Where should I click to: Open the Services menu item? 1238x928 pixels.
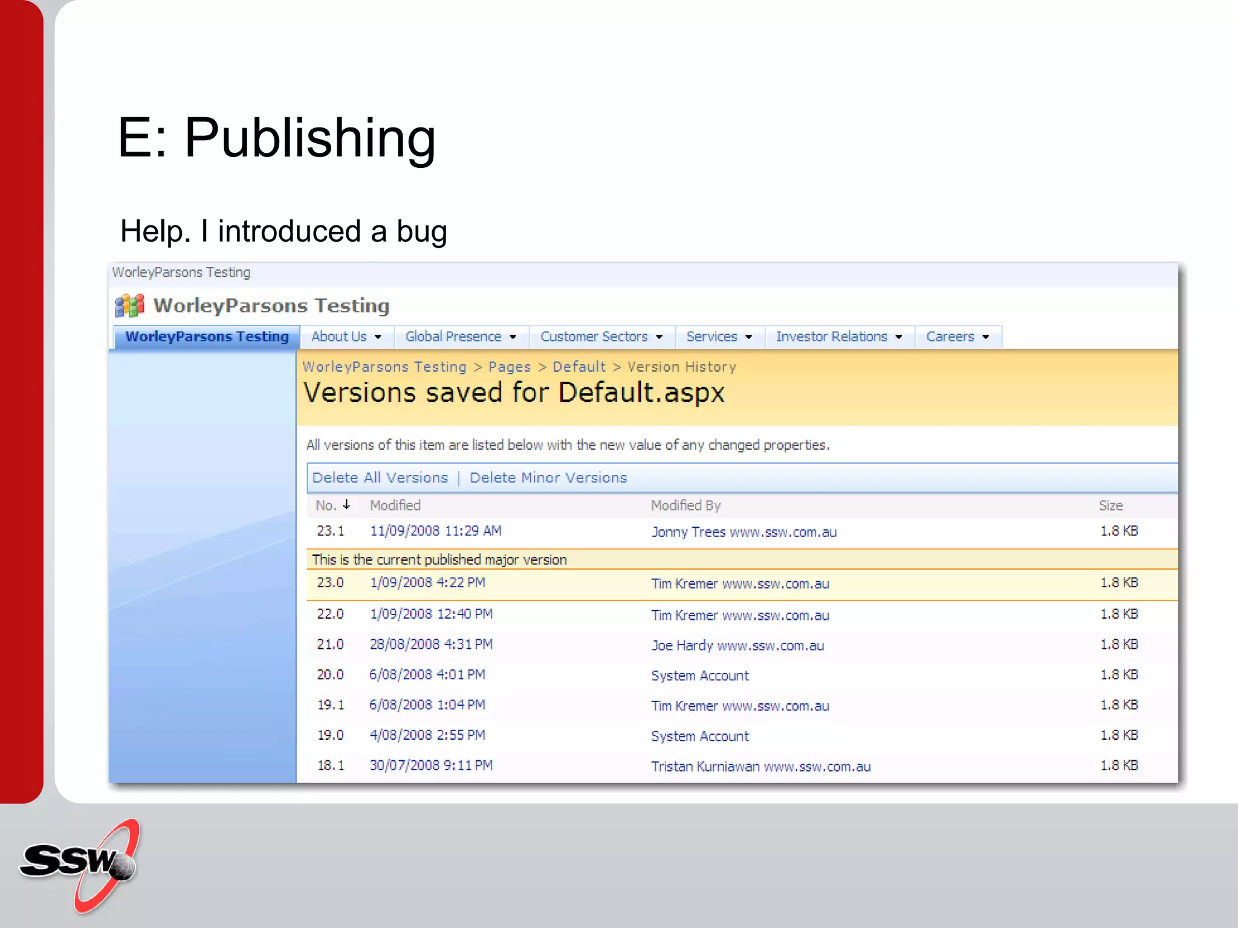coord(711,337)
